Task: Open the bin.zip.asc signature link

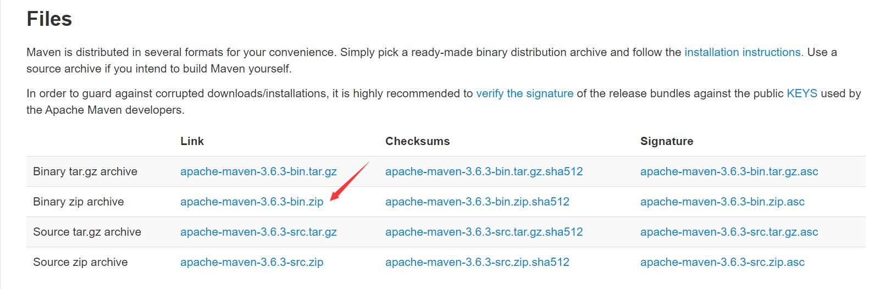Action: (722, 202)
